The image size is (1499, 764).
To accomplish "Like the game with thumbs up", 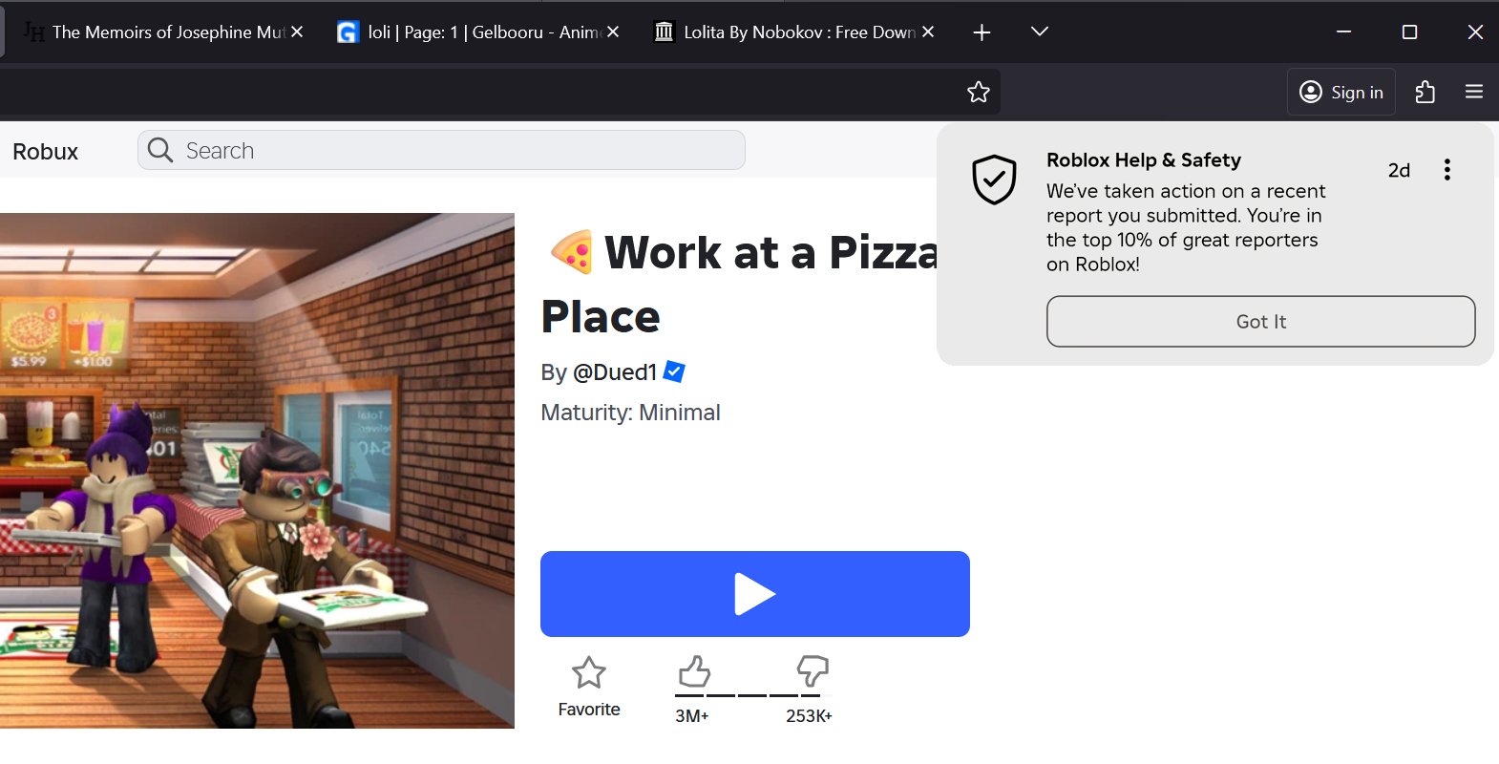I will (x=694, y=672).
